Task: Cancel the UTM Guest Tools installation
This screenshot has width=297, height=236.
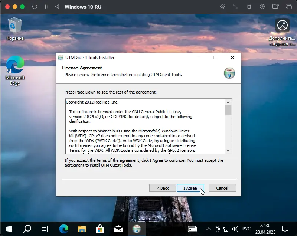Action: [x=222, y=188]
